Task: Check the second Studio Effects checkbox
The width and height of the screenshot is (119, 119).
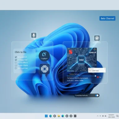Action: [x=16, y=65]
